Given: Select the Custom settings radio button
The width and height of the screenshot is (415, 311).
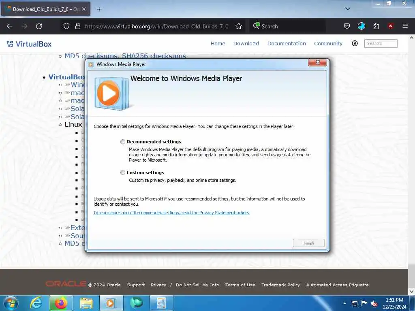Looking at the screenshot, I should click(122, 173).
